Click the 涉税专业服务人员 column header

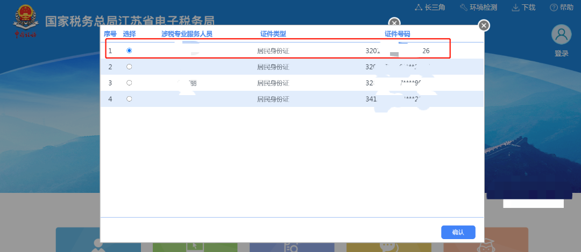tap(187, 34)
